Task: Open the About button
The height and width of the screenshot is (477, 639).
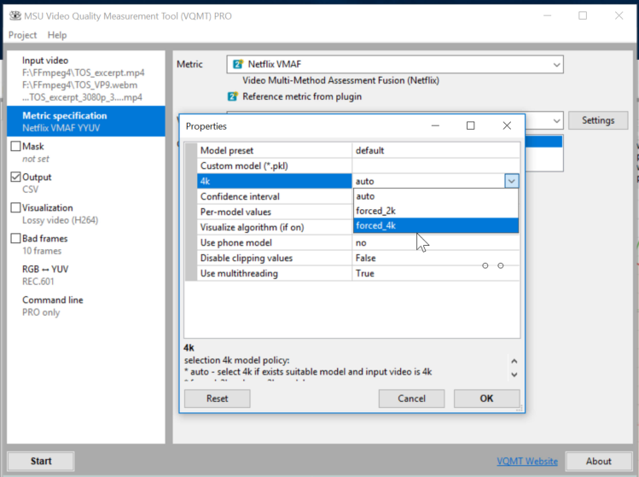Action: point(598,461)
